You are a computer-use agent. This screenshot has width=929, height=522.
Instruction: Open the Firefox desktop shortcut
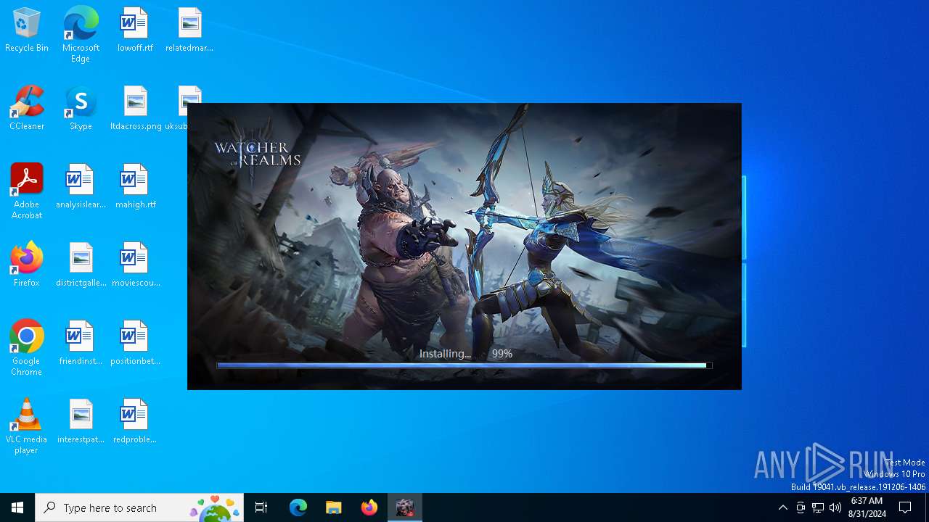(27, 265)
